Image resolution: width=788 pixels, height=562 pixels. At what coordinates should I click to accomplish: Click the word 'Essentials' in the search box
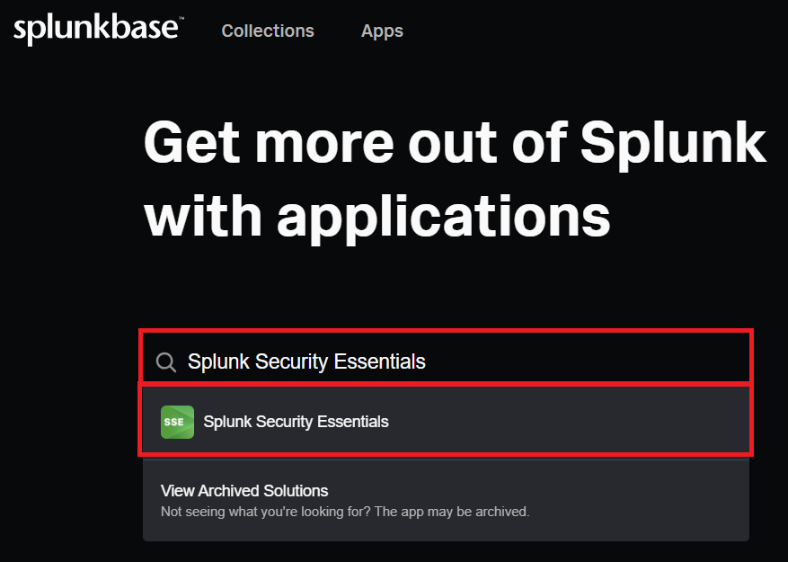(x=379, y=361)
